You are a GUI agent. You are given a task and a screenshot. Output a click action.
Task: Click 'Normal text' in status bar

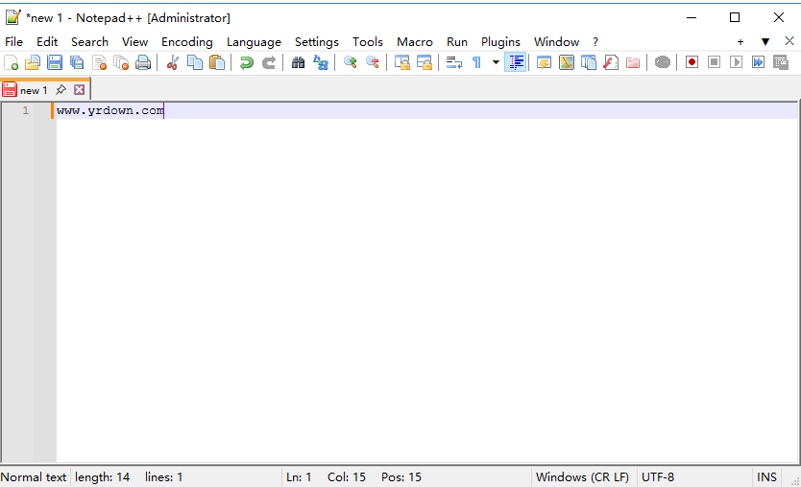click(x=34, y=477)
